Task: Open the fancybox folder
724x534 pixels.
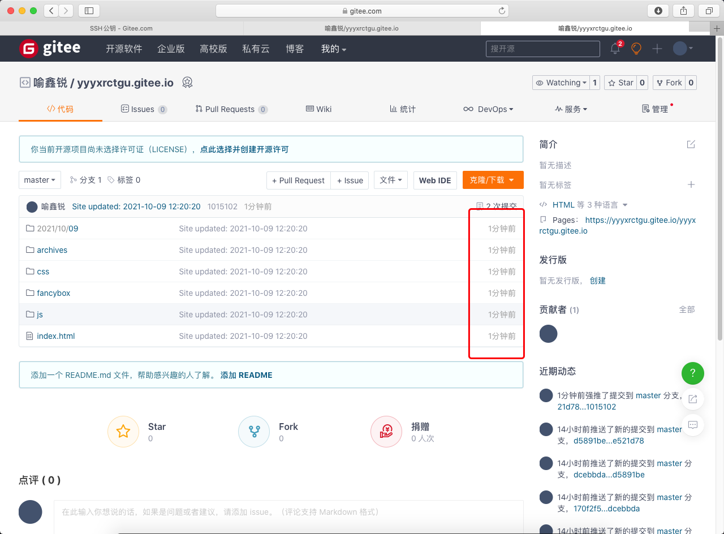Action: pyautogui.click(x=54, y=293)
